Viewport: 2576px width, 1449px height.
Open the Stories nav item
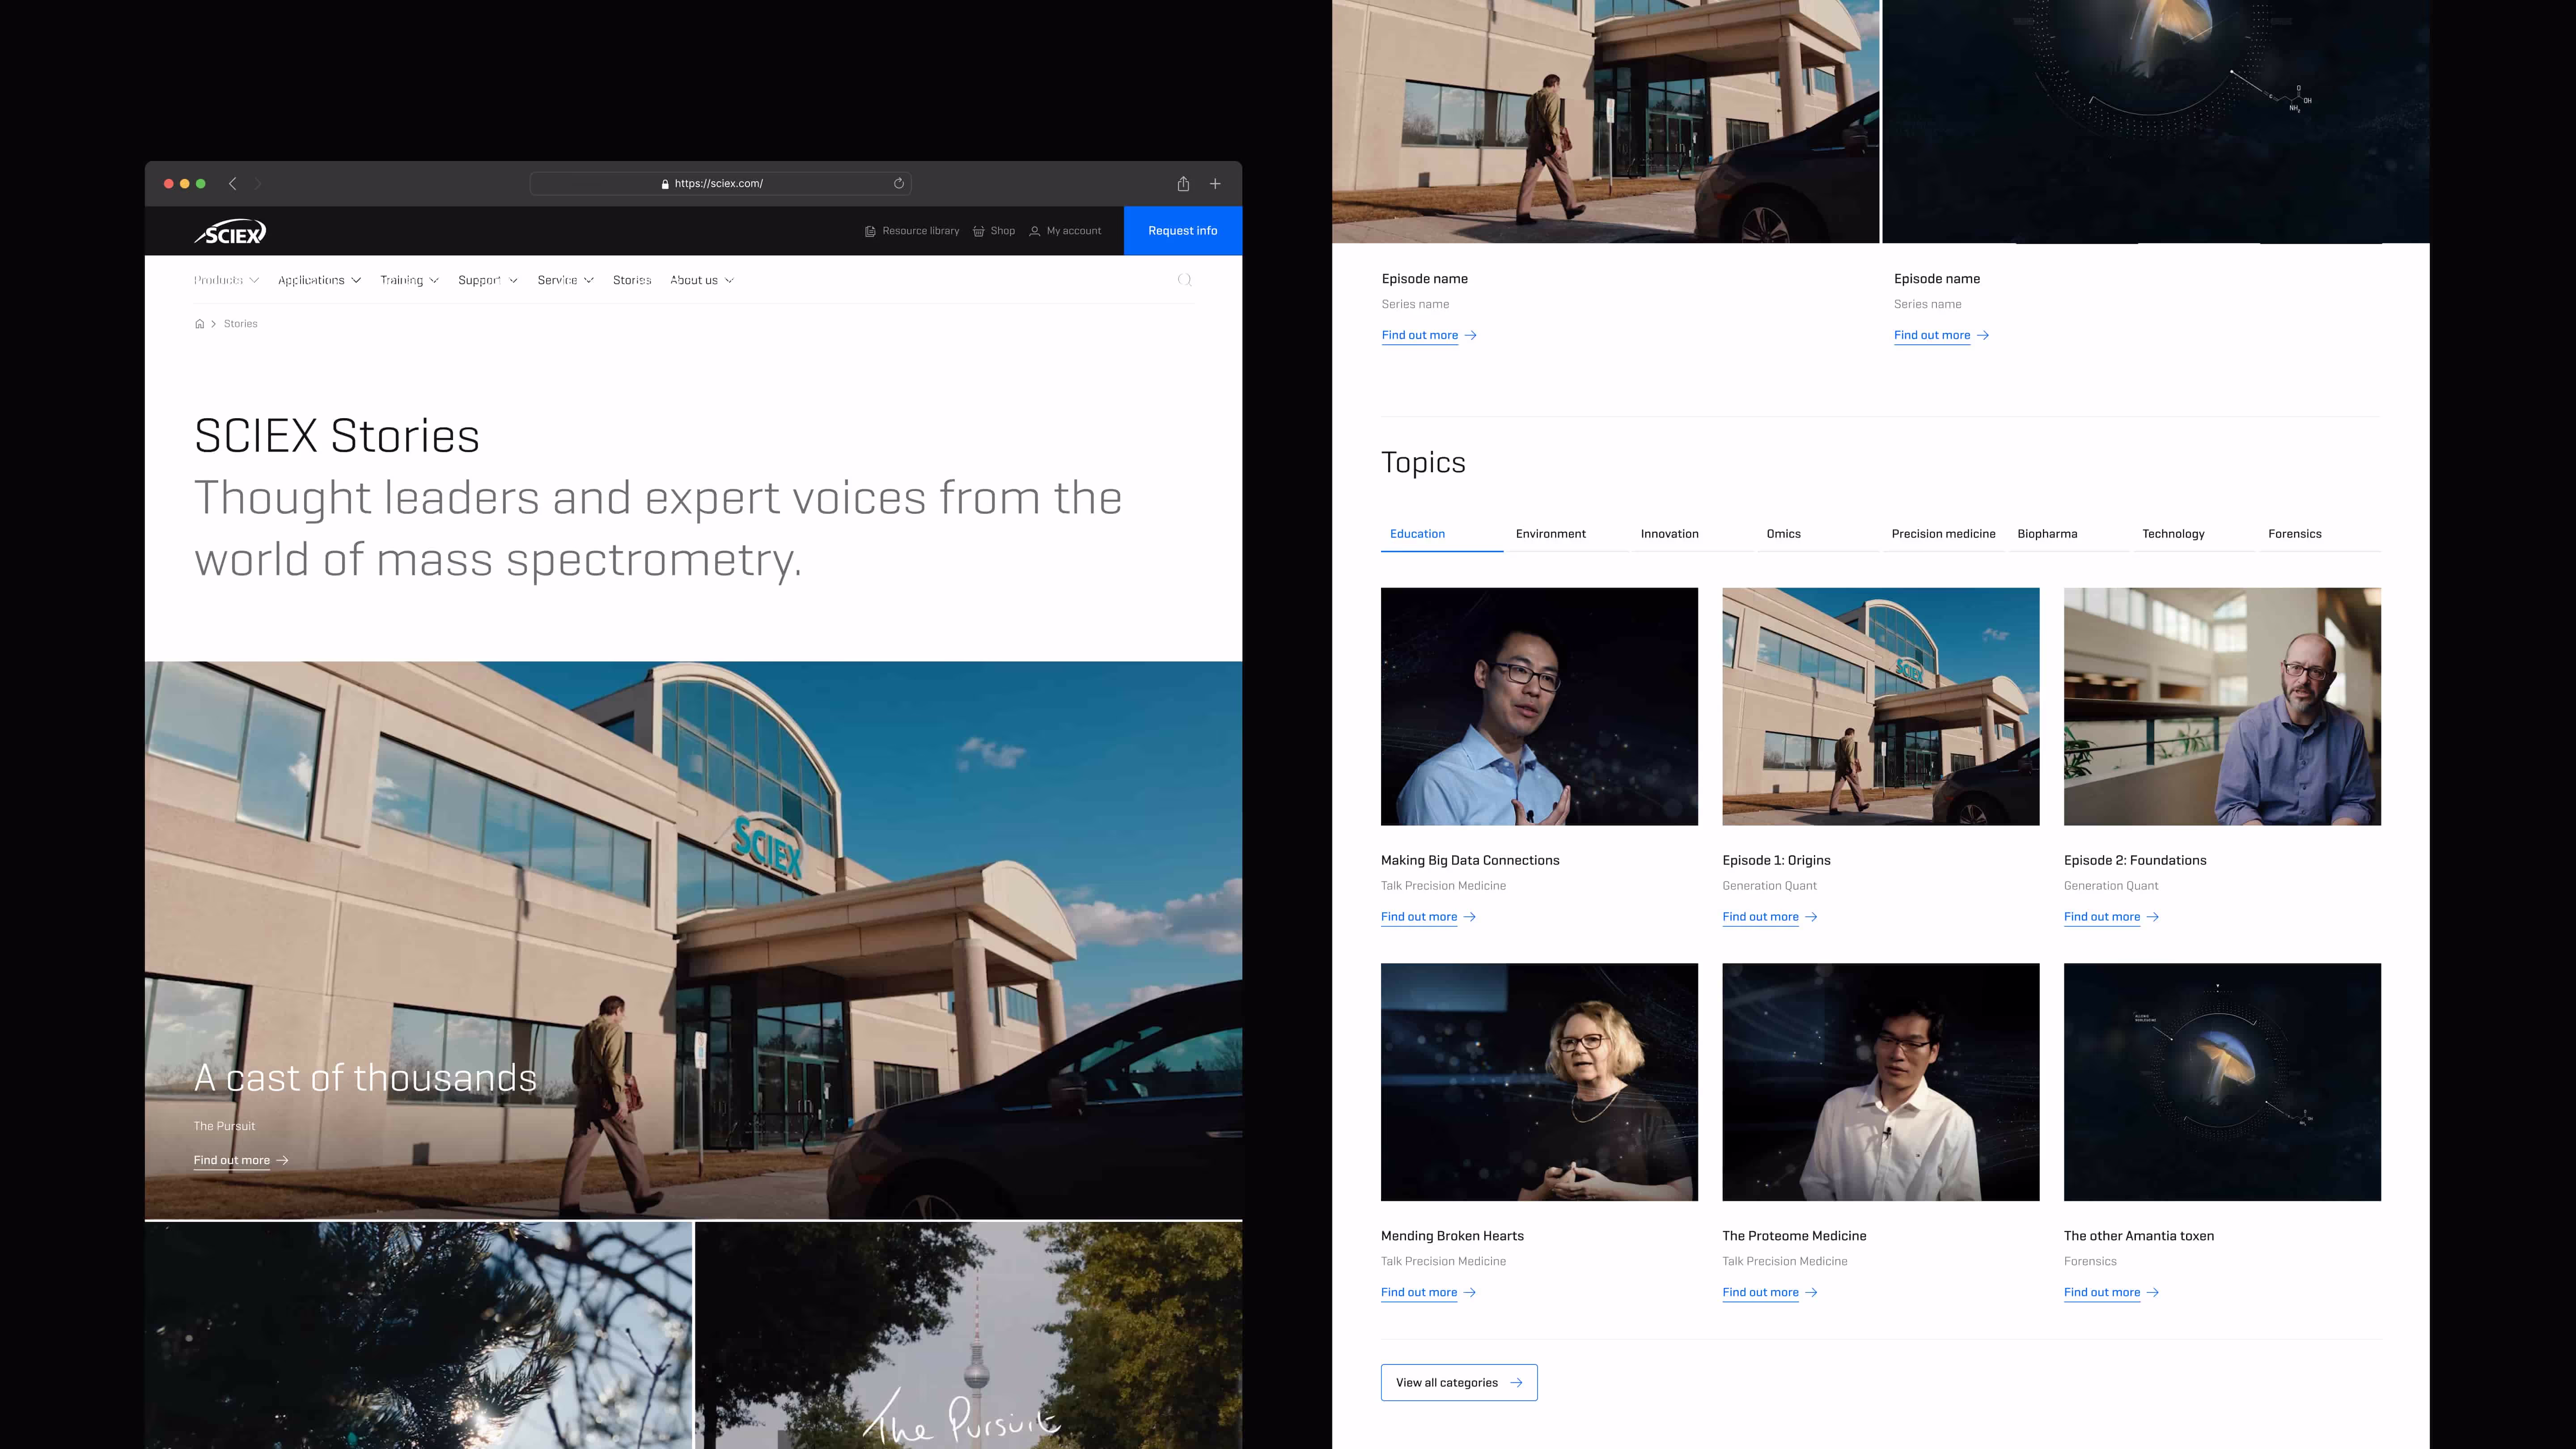tap(632, 280)
